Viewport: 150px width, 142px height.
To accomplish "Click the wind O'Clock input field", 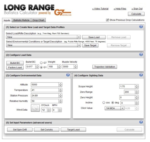I will tap(44, 110).
